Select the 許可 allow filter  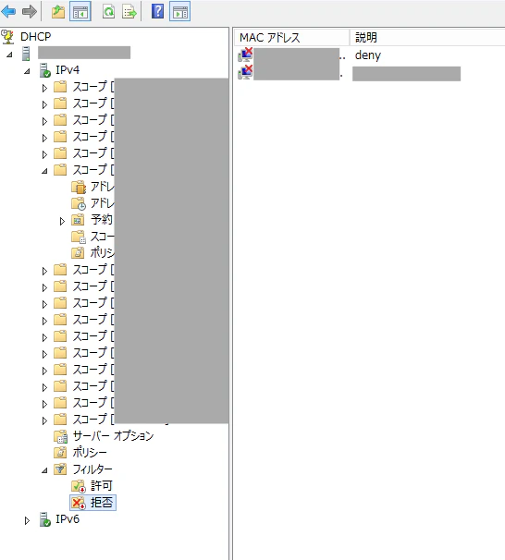click(x=102, y=486)
